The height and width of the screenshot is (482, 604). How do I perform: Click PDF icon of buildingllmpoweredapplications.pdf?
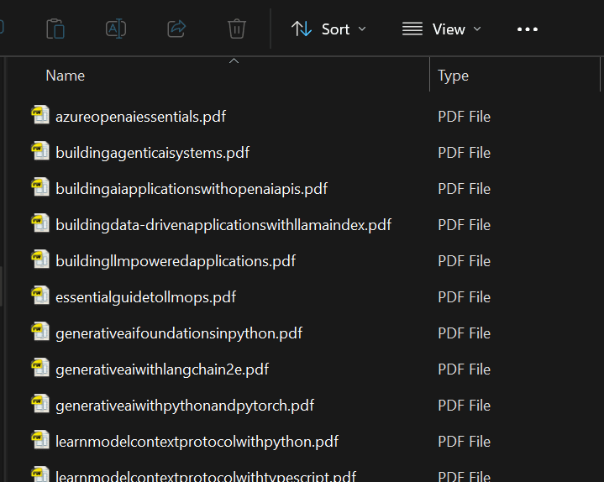[40, 259]
